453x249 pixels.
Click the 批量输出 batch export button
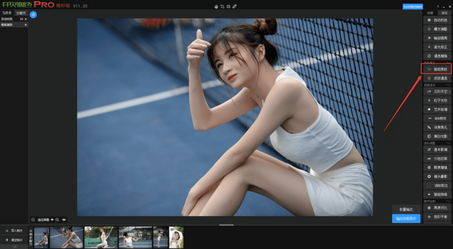406,209
